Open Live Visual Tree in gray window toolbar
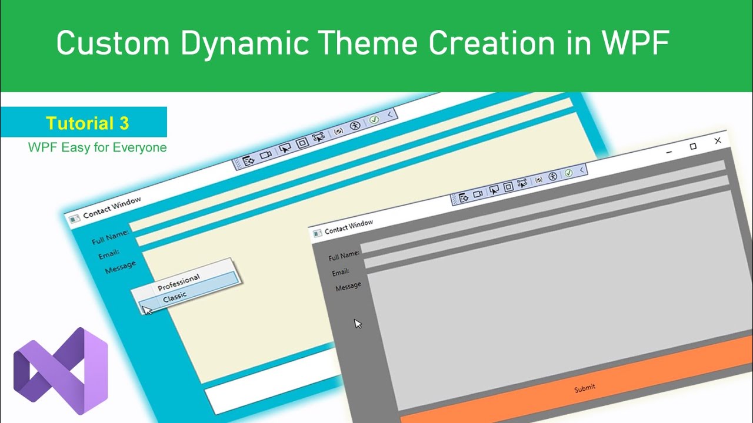Viewport: 753px width, 423px height. 464,197
